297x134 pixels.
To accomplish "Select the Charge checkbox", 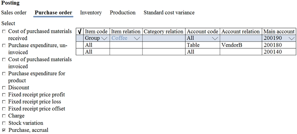I will click(4, 116).
